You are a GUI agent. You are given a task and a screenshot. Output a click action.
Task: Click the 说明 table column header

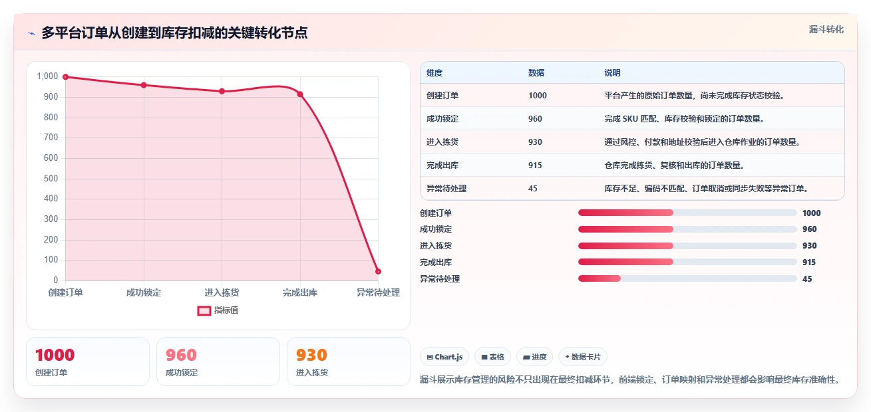click(612, 72)
